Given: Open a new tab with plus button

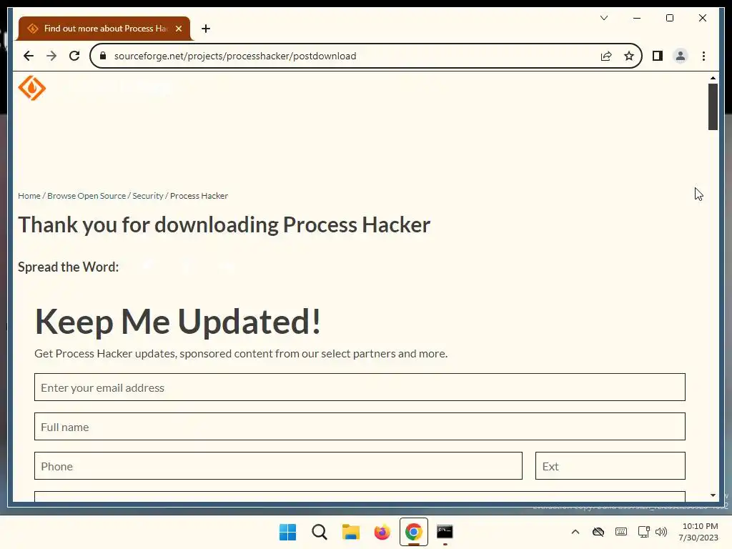Looking at the screenshot, I should click(206, 29).
